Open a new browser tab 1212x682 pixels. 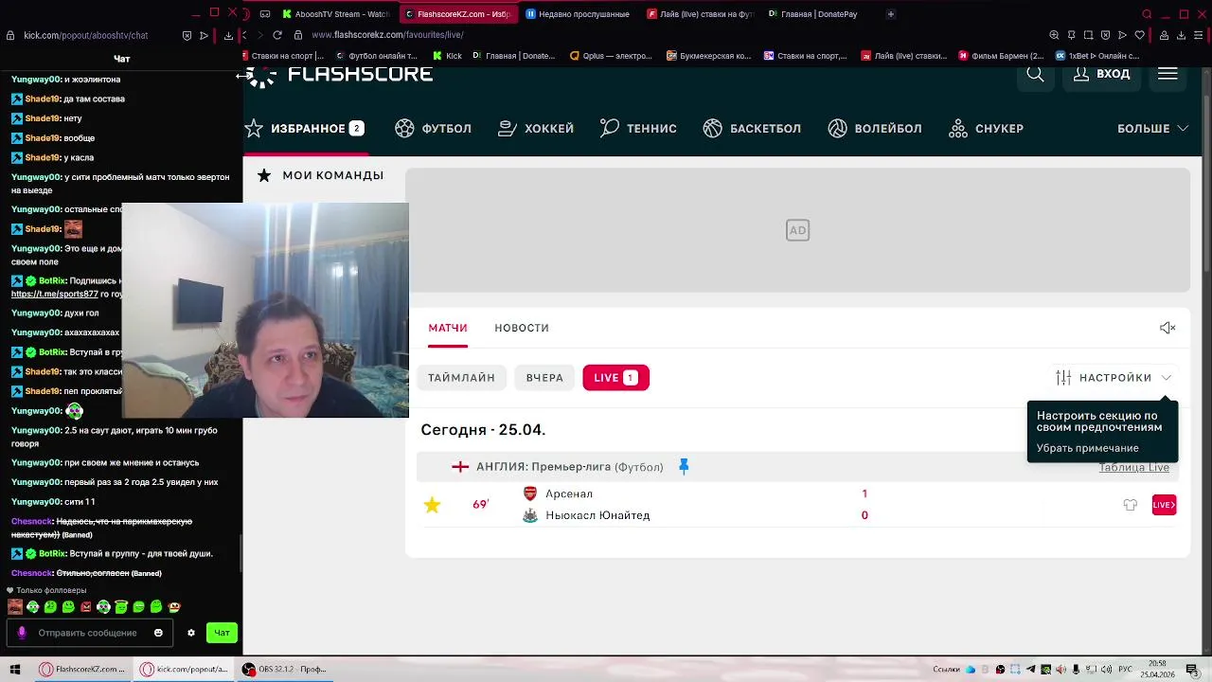890,14
